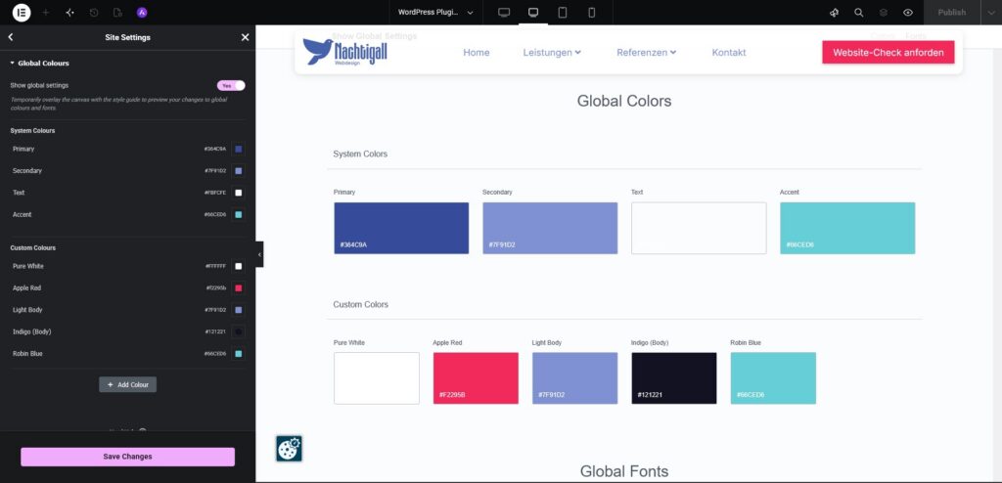
Task: Select the Primary #364C9A preview card
Action: coord(401,228)
